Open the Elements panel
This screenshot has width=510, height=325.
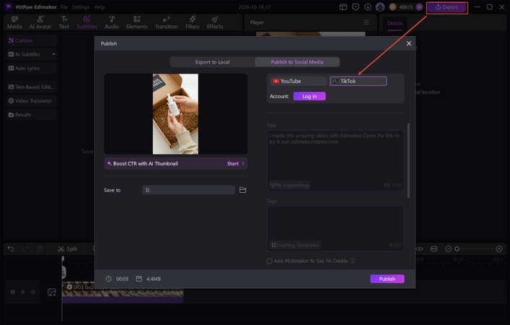[x=136, y=22]
